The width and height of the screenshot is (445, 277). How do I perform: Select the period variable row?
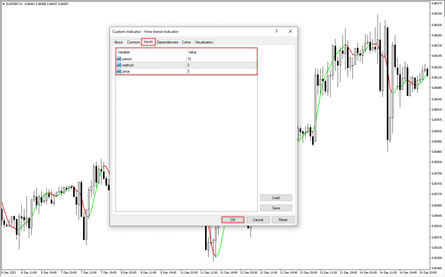(186, 59)
